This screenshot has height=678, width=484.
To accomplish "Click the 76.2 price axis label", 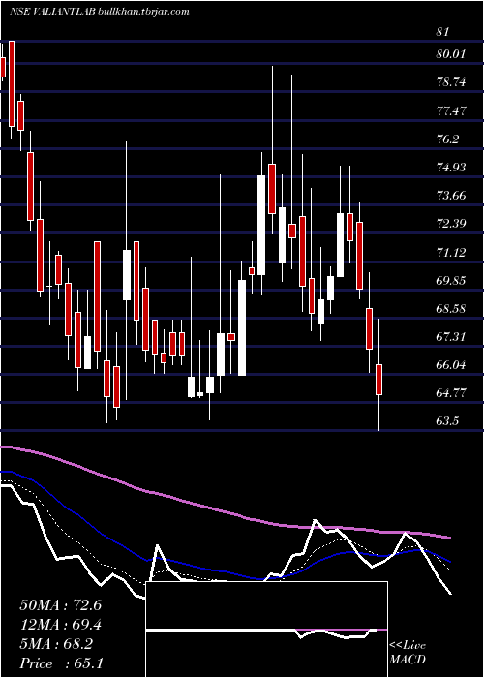I will [447, 139].
